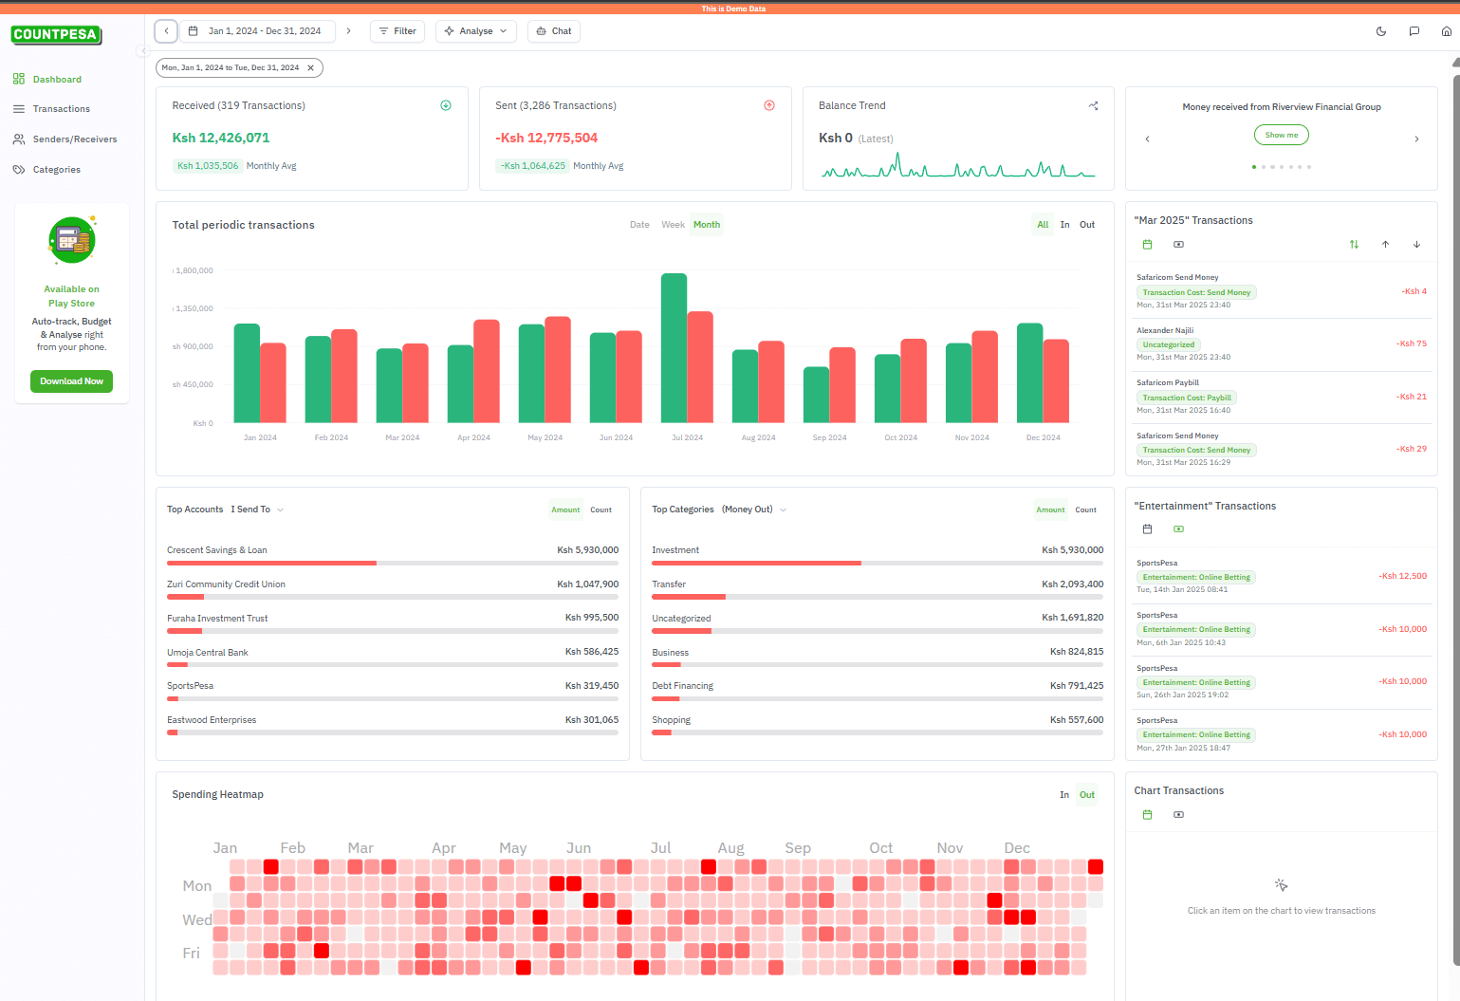Open the Money Out categories dropdown
The width and height of the screenshot is (1460, 1001).
(754, 510)
